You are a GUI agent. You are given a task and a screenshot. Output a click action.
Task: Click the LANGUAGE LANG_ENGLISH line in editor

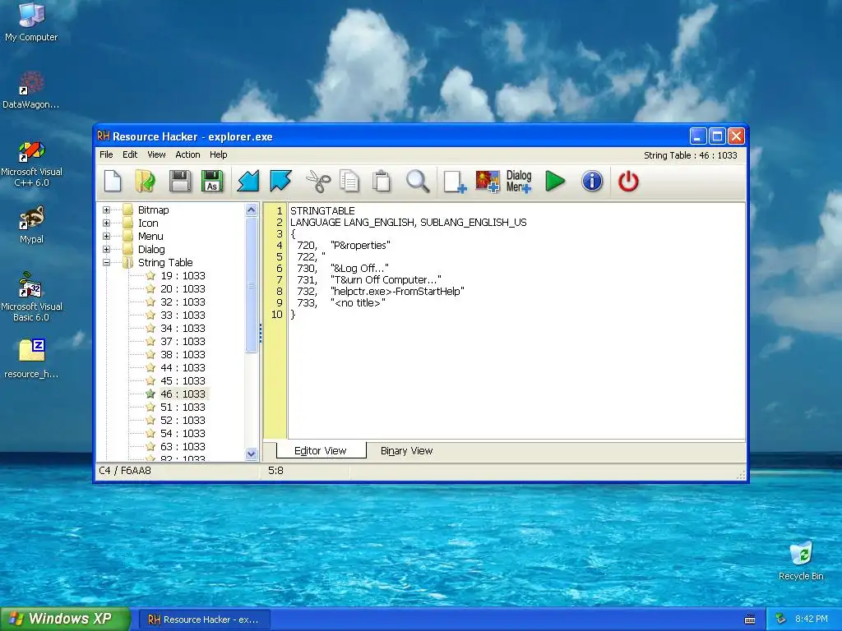click(408, 222)
